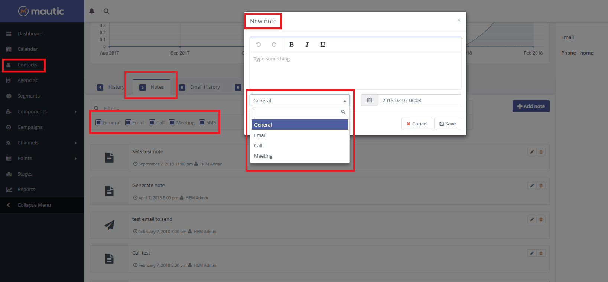Click the Mautic logo
The height and width of the screenshot is (282, 608).
[41, 11]
